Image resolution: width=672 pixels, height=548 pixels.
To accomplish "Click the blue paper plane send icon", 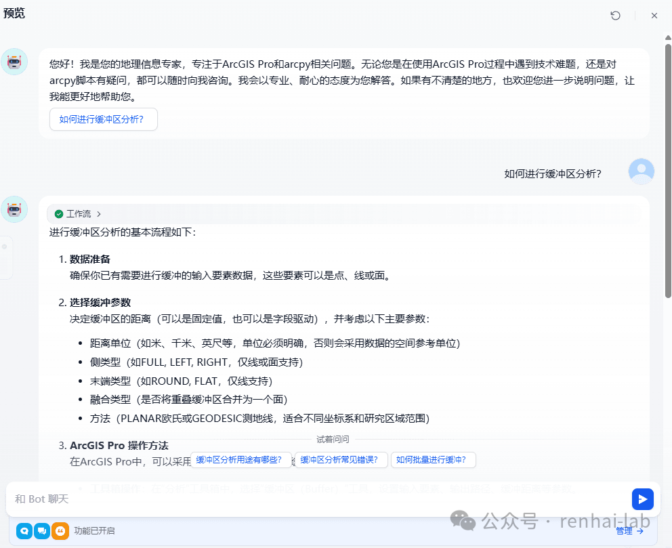I will (x=642, y=499).
